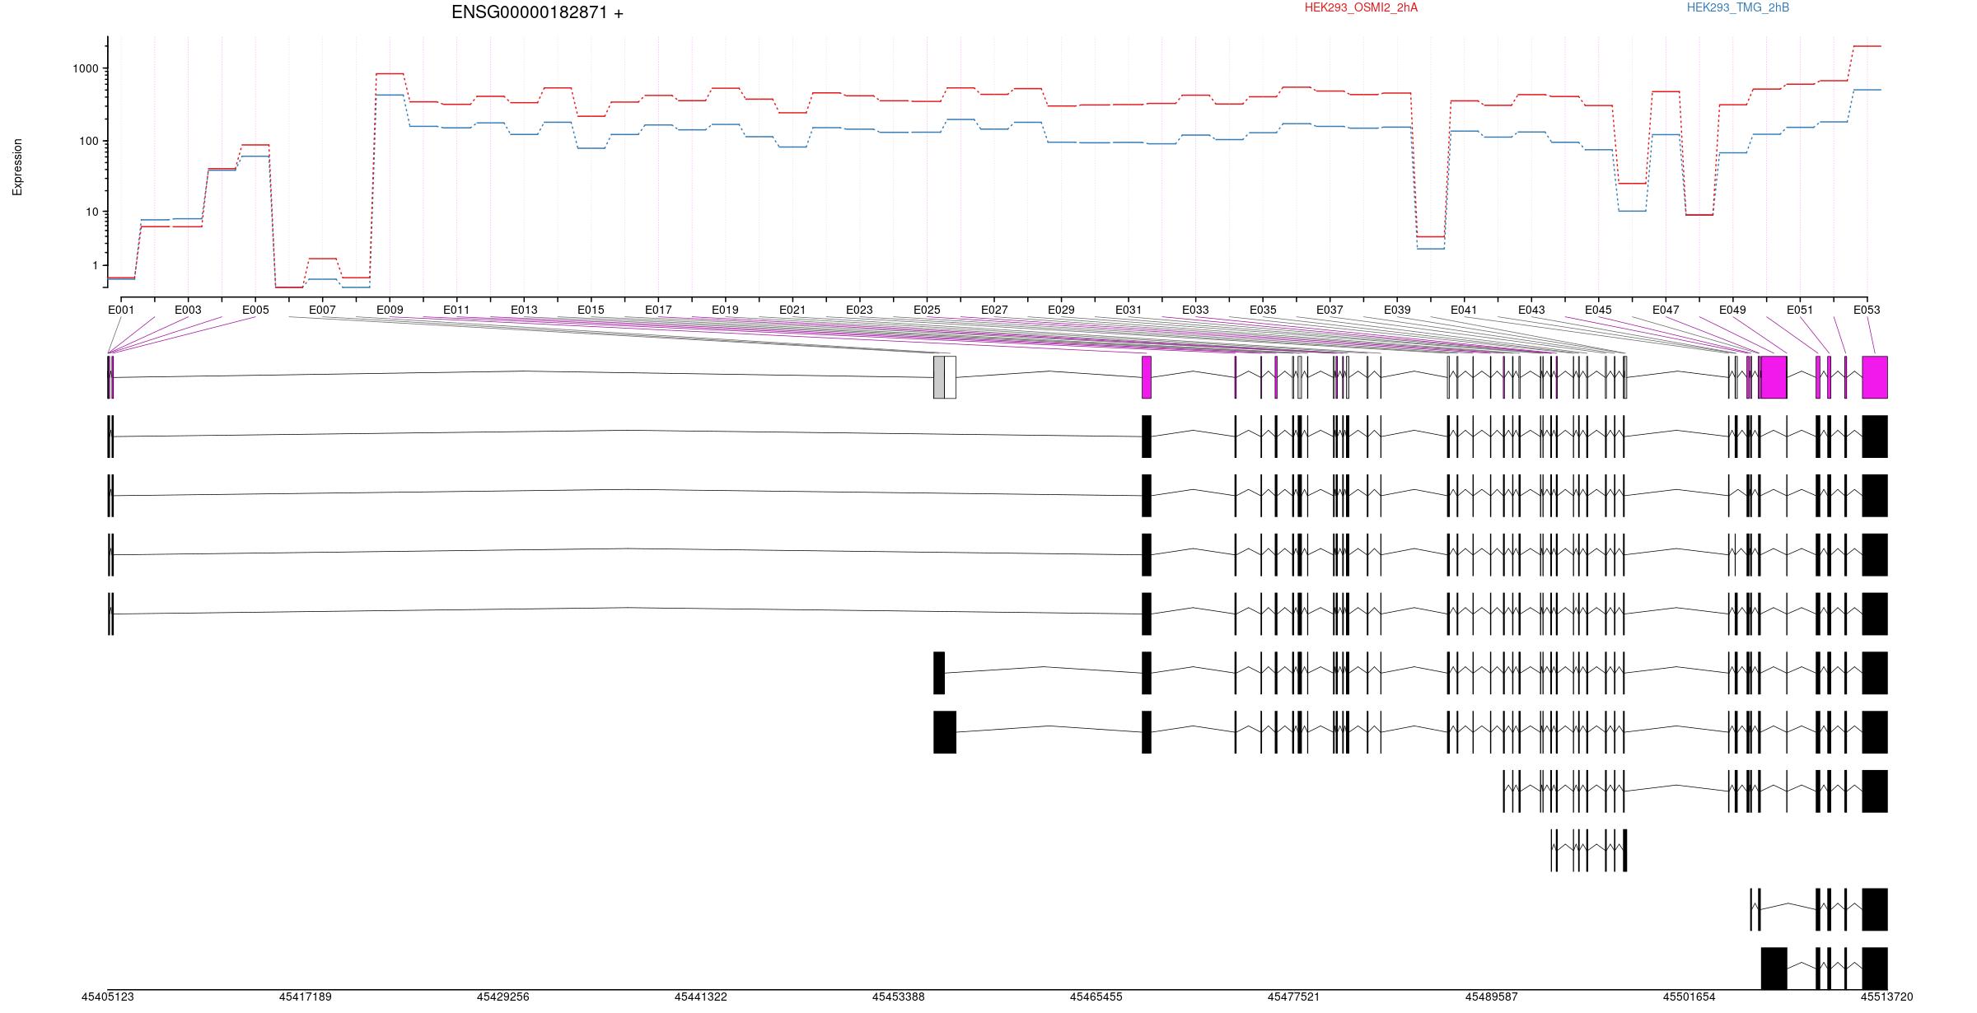1977x1013 pixels.
Task: Click genomic coordinate 45513720
Action: (1886, 997)
